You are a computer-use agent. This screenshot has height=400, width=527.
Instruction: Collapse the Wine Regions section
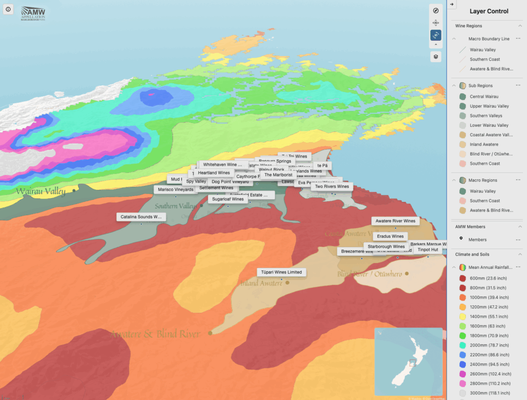pos(520,26)
